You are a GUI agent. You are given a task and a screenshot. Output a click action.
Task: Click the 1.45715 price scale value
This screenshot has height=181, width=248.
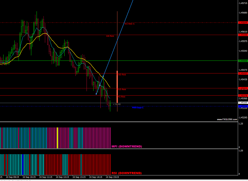pos(243,3)
